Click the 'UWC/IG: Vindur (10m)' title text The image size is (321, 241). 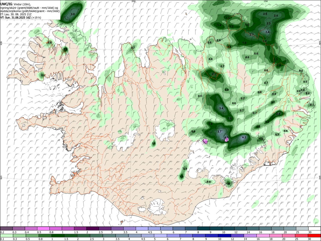[16, 4]
